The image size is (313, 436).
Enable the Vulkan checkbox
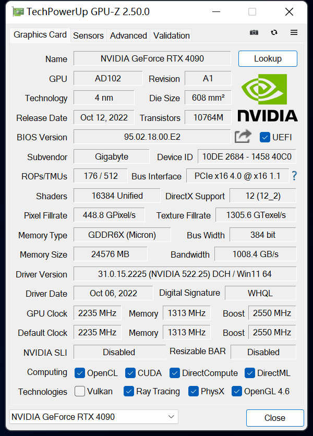pos(80,391)
